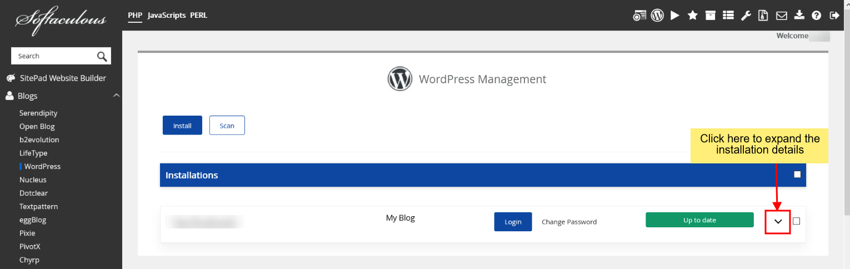
Task: Select Textpattern in the sidebar
Action: (x=39, y=206)
